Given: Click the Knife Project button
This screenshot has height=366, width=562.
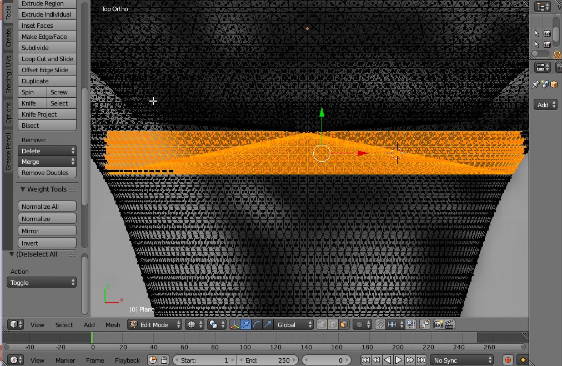Looking at the screenshot, I should pyautogui.click(x=47, y=114).
